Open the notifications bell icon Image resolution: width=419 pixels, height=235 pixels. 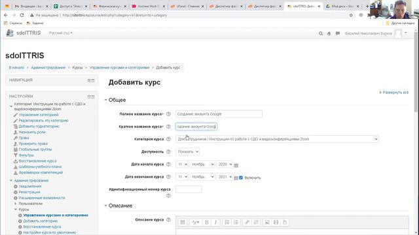(329, 33)
